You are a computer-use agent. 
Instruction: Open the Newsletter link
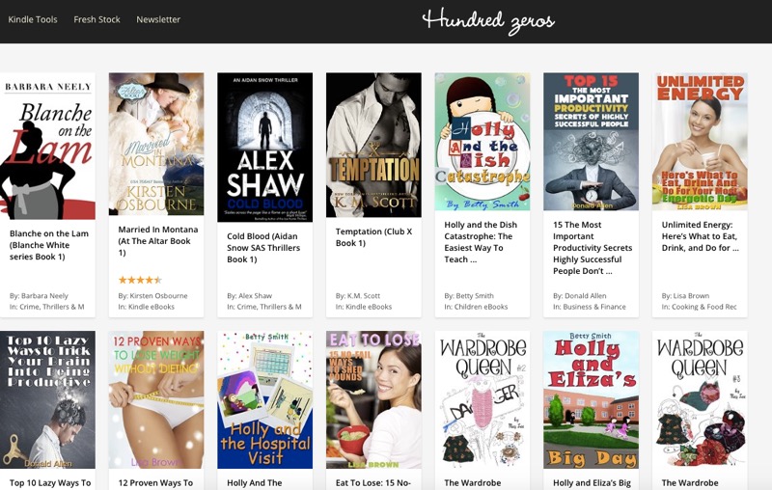point(158,19)
